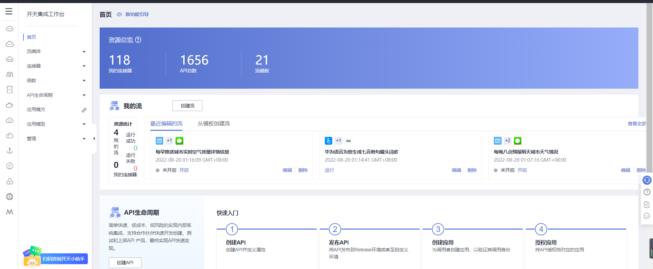653x269 pixels.
Task: Click 查看全部 to view all flows
Action: 637,124
